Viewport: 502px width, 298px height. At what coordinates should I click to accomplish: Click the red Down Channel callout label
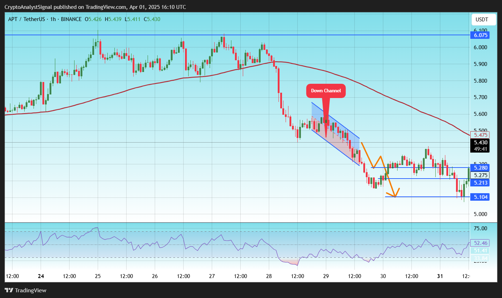[x=326, y=91]
